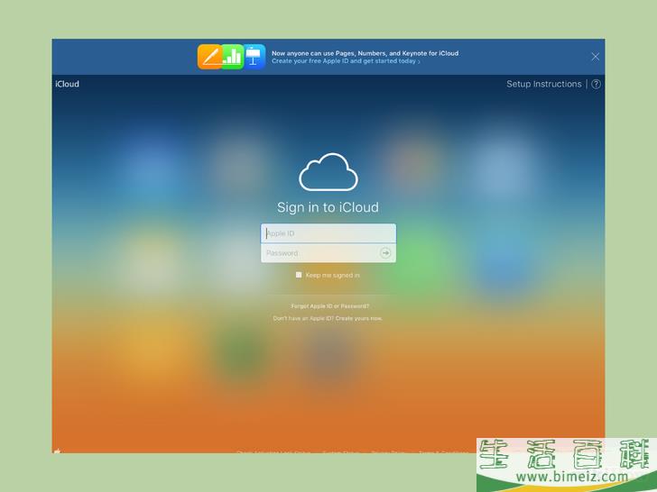This screenshot has width=657, height=492.
Task: Click the Apple logo in footer
Action: pos(58,451)
